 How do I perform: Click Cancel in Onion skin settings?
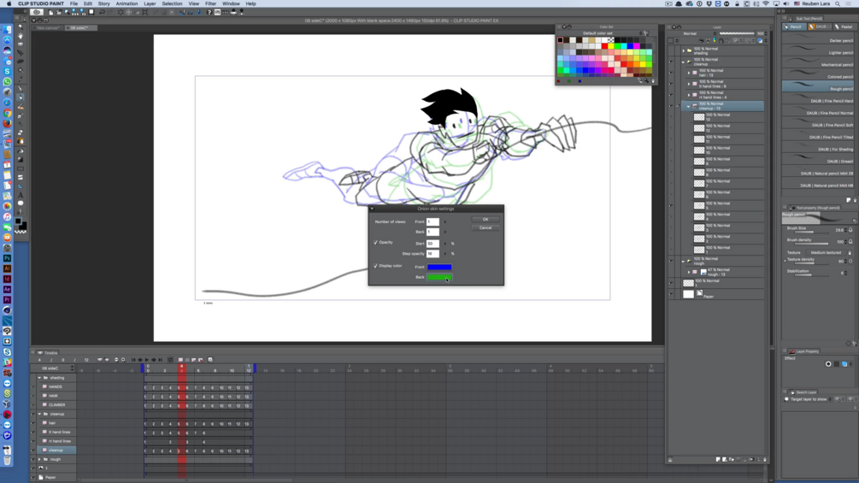click(485, 227)
